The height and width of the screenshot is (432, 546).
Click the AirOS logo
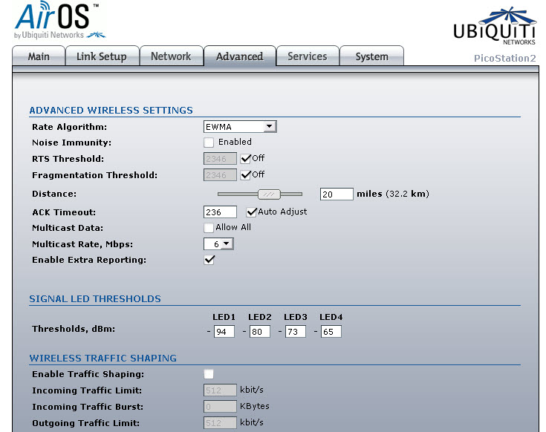point(59,20)
